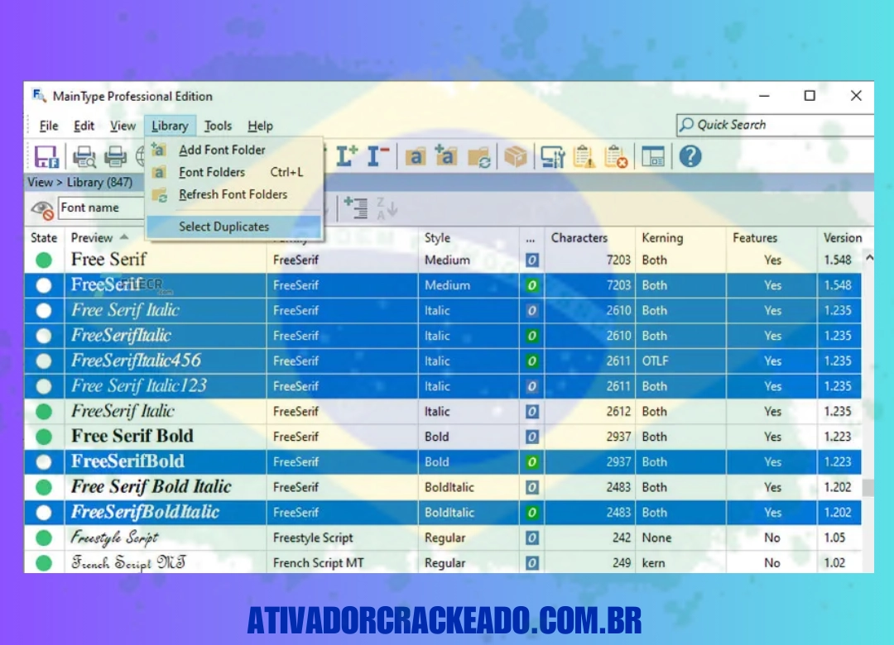Sort by the Version column header
This screenshot has height=645, width=894.
point(843,237)
